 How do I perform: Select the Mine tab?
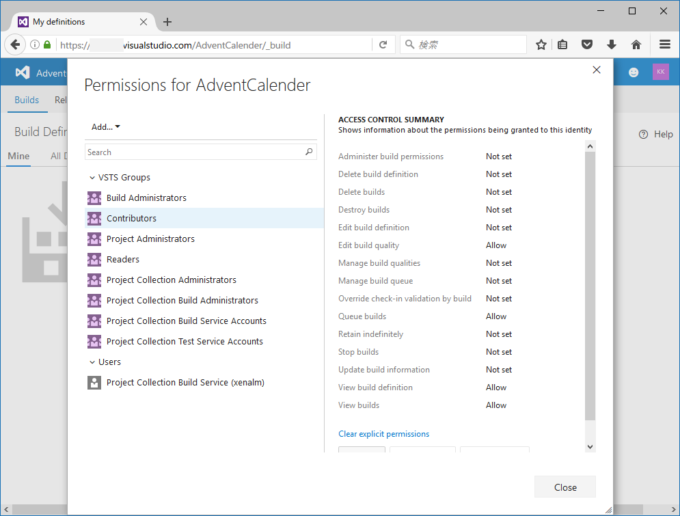point(18,156)
